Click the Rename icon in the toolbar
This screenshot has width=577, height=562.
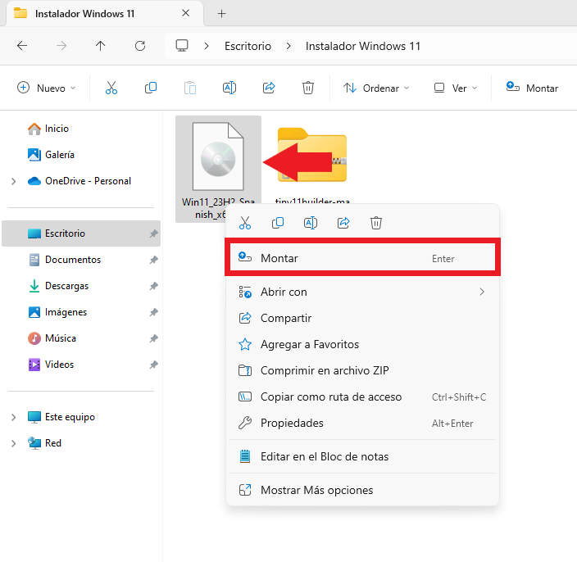229,88
